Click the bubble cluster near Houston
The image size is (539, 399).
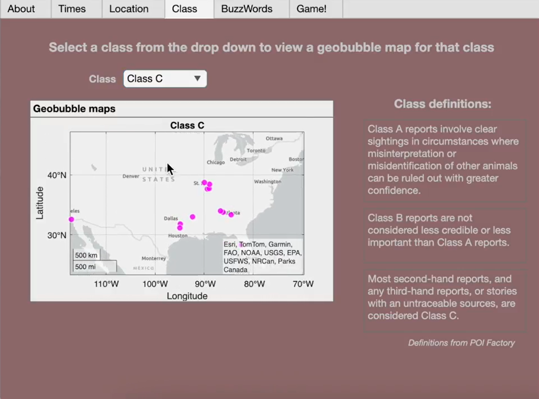(x=180, y=226)
